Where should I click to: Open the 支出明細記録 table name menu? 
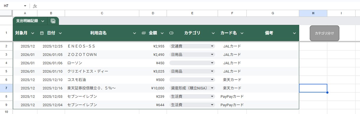[43, 21]
